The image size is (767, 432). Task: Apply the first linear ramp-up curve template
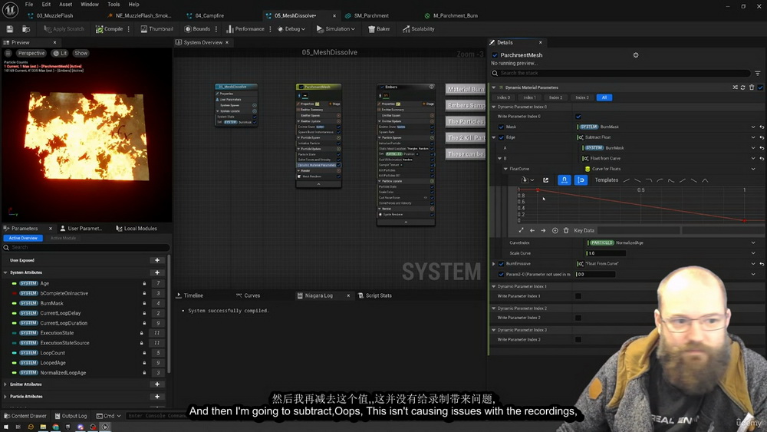627,180
